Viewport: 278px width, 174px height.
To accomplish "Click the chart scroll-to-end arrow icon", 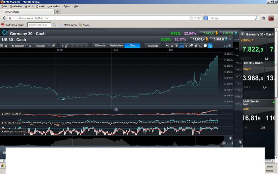I will pos(230,138).
